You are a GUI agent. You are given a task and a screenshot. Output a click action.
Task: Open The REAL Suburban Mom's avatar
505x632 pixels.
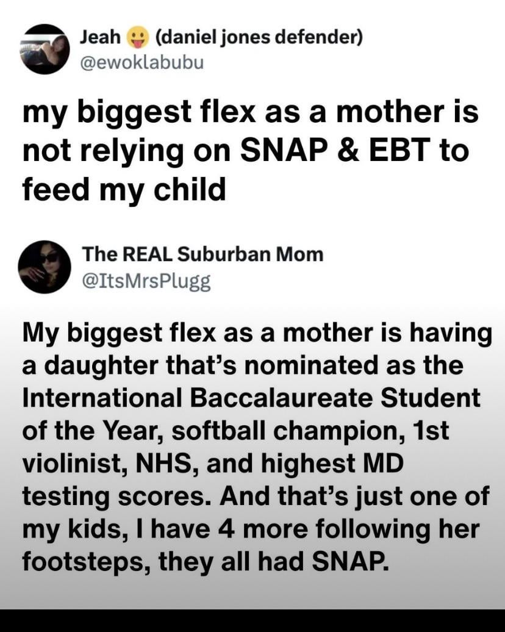pyautogui.click(x=45, y=265)
